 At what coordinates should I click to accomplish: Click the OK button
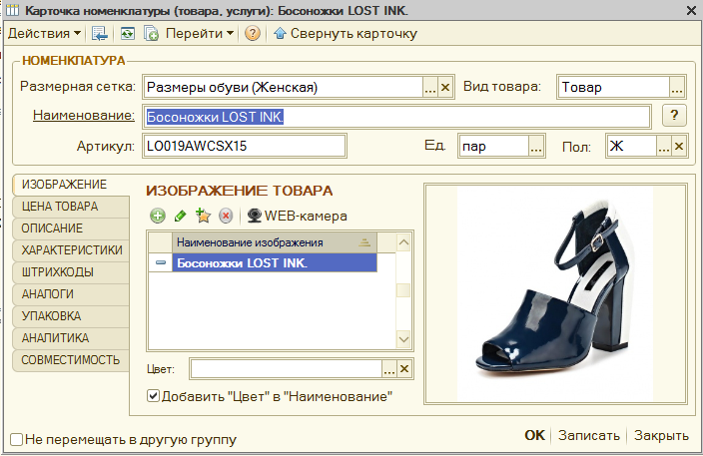click(x=534, y=435)
